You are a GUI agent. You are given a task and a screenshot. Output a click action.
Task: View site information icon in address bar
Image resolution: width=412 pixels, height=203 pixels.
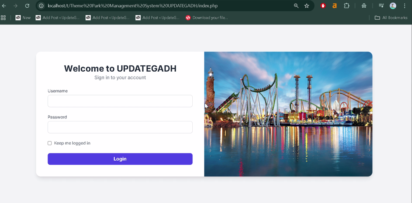coord(41,6)
